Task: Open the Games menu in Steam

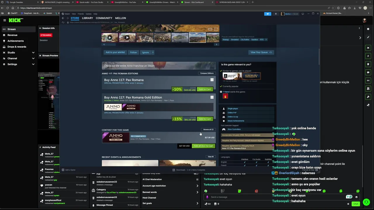Action: coord(89,14)
